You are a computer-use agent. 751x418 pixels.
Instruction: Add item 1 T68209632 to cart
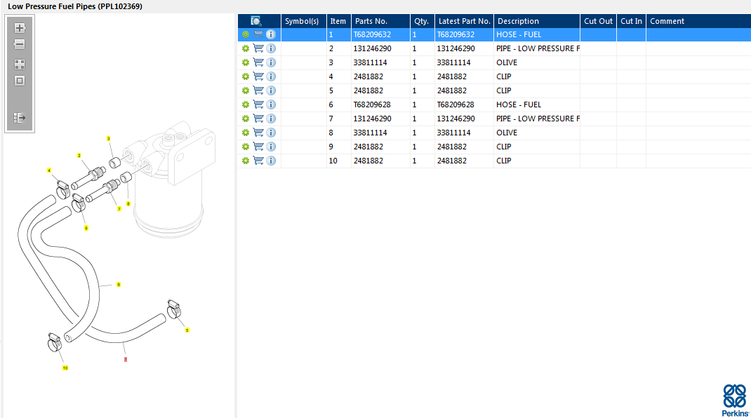click(258, 34)
